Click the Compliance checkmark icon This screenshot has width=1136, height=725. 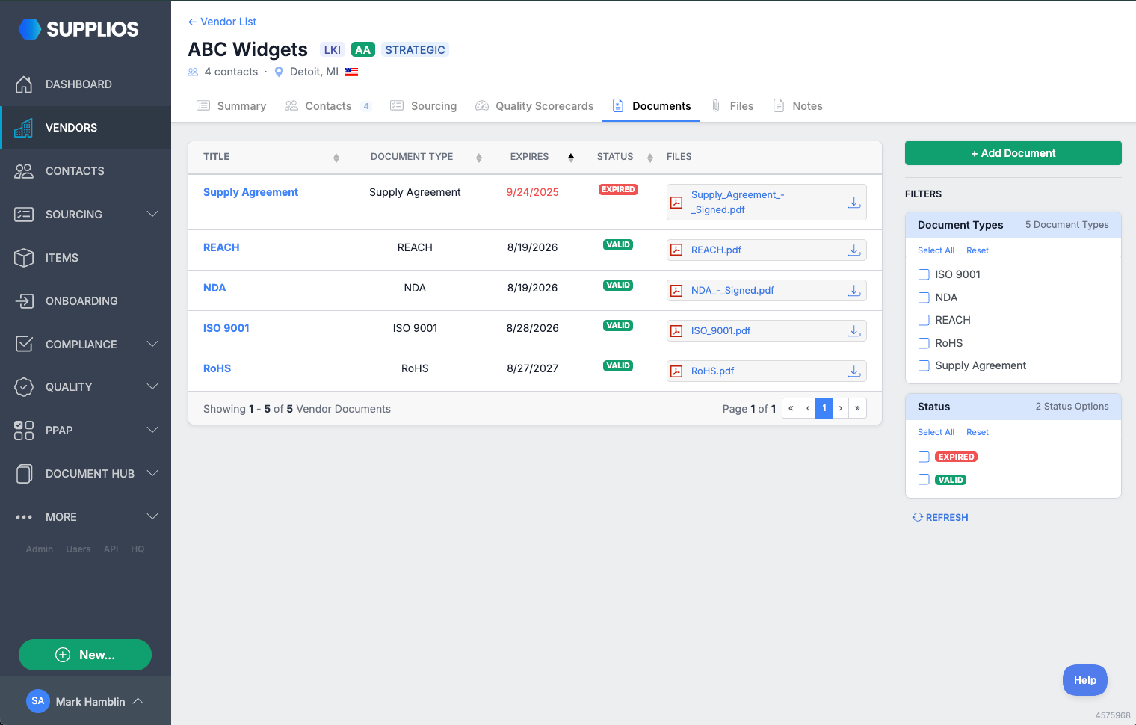[24, 344]
